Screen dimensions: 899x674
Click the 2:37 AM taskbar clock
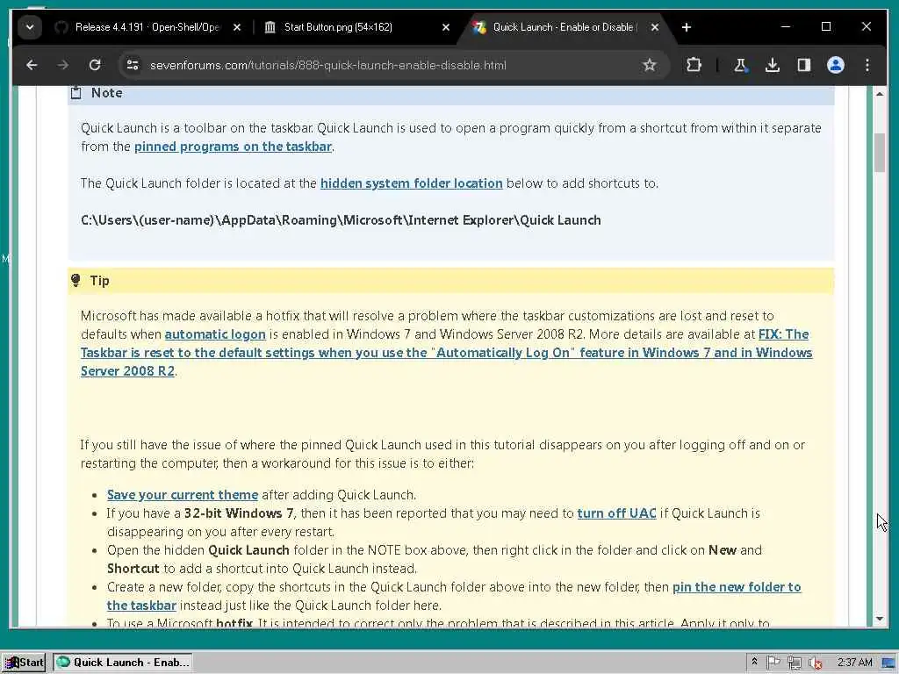pos(854,663)
